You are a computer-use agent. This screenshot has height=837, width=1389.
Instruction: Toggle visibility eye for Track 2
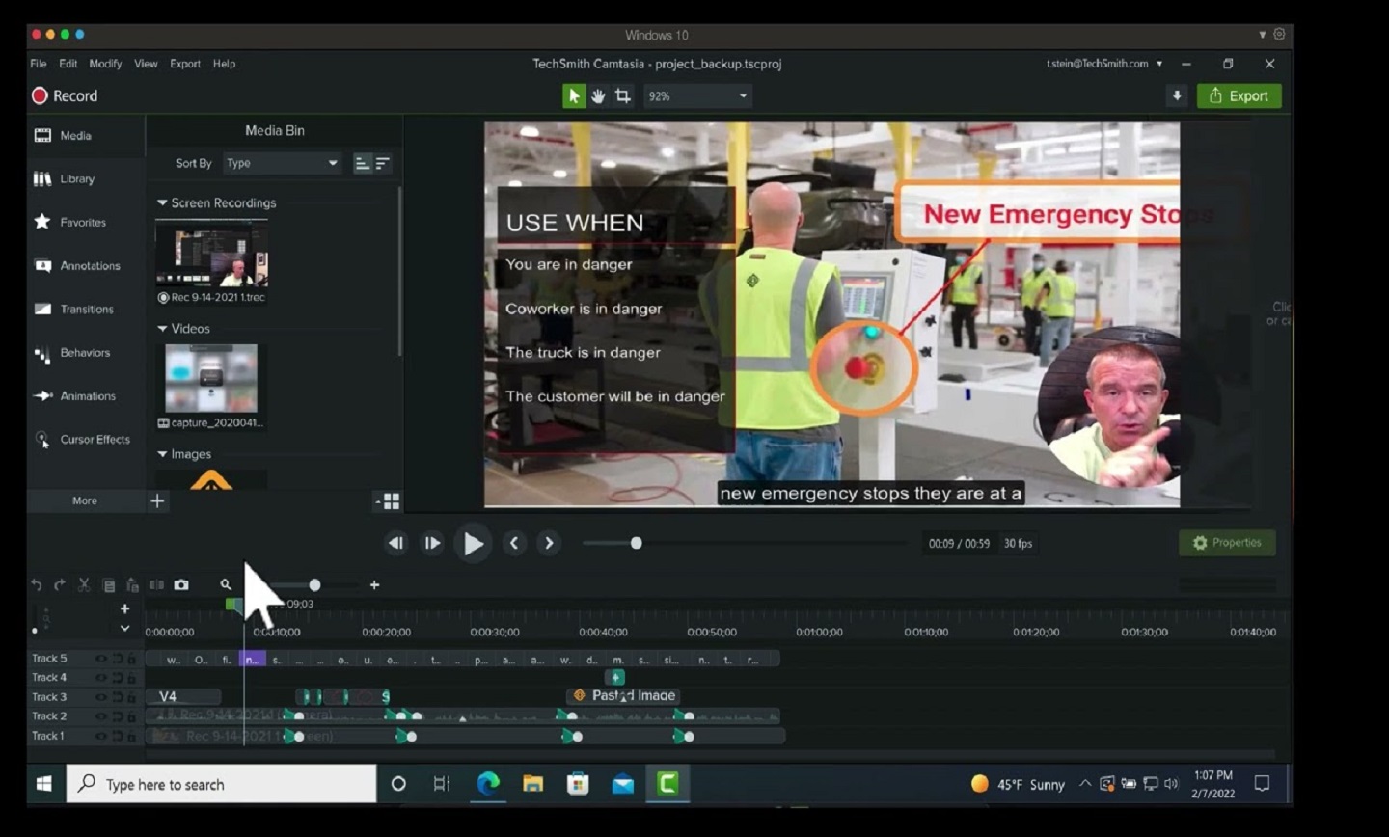click(x=100, y=716)
